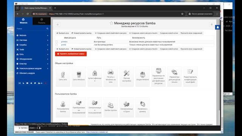Click the collapse-sidebar icon in sidebar footer

pos(19,83)
